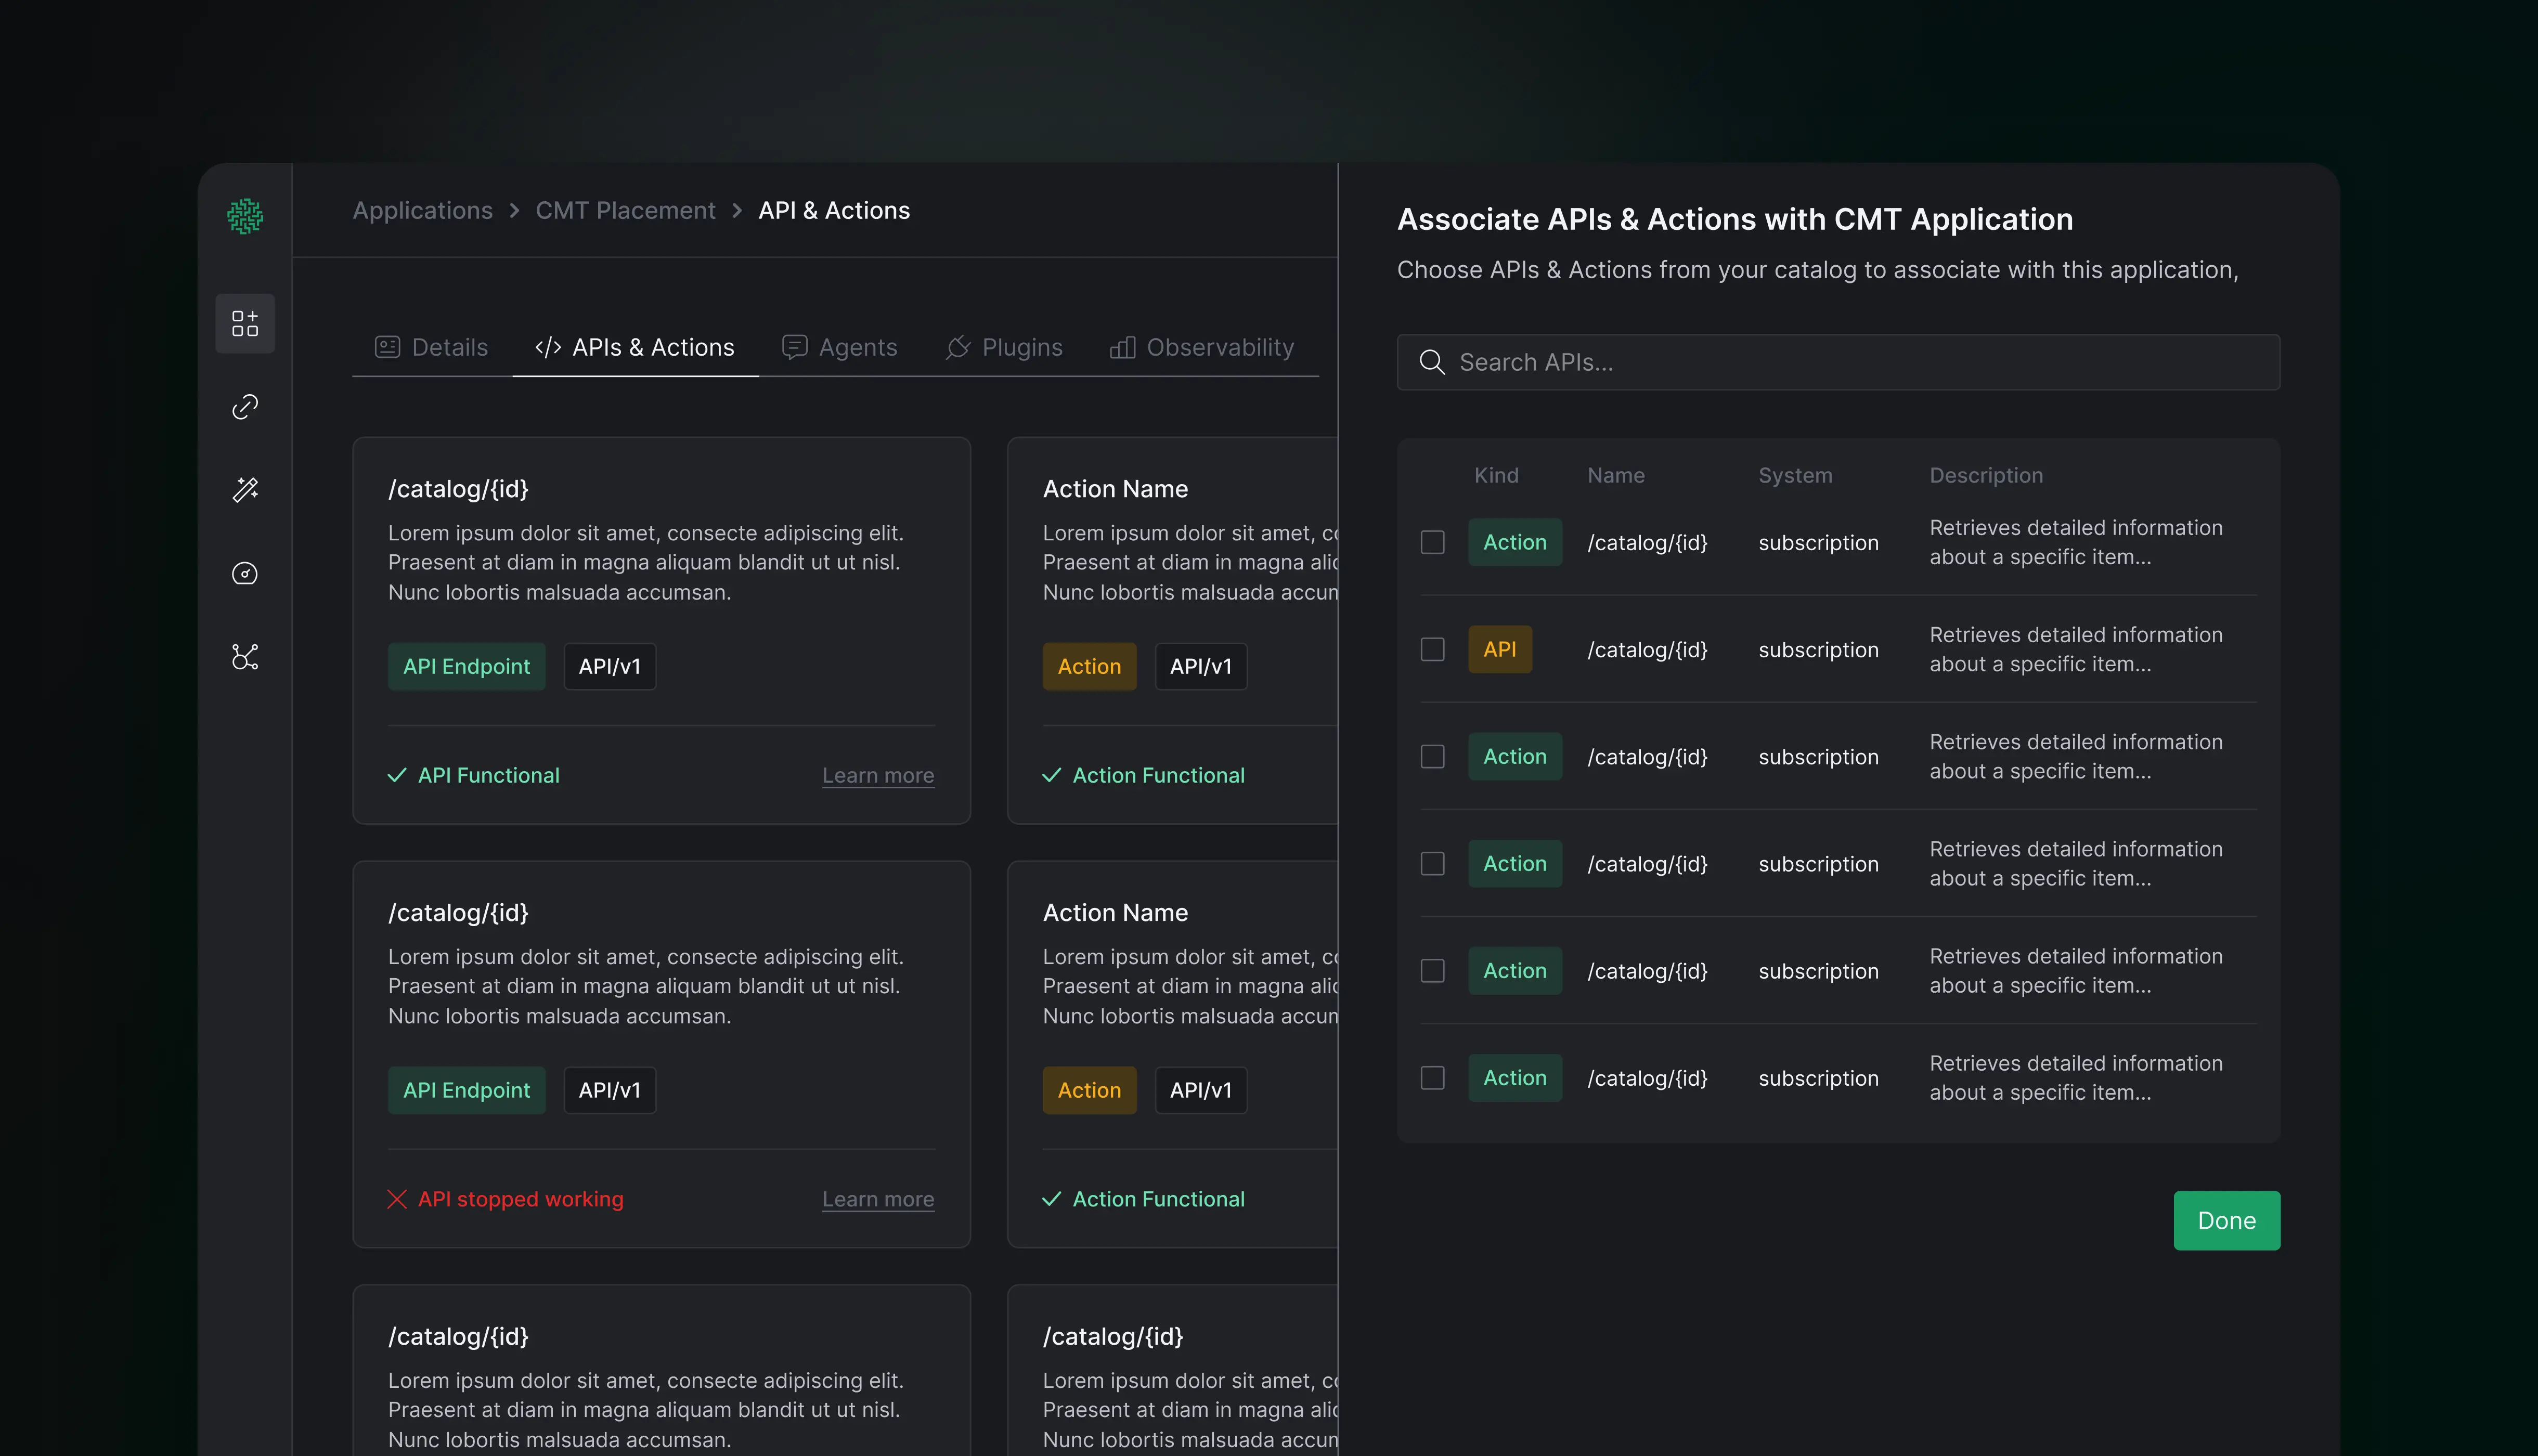Screen dimensions: 2538x1456
Task: Click the 'Choose APIs & Actions from your catalog' subtitle
Action: point(1818,270)
